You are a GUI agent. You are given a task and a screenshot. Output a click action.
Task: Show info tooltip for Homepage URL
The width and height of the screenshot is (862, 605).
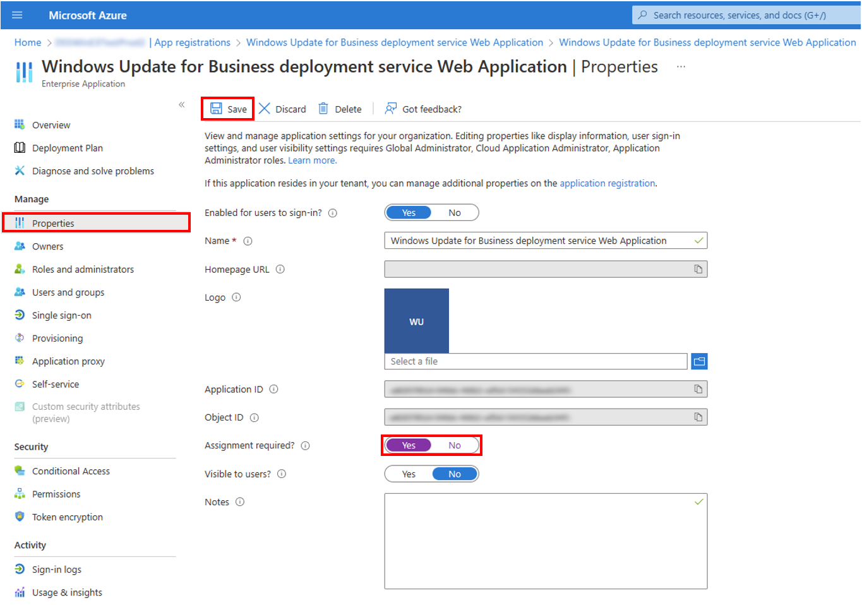[x=280, y=269]
